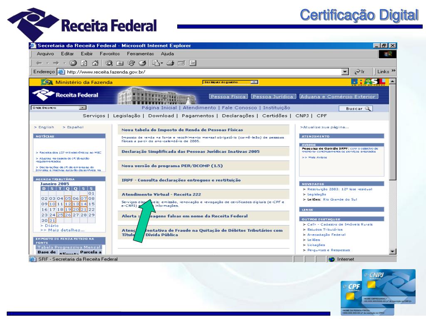
Task: Open the Favorites folder toolbar icon
Action: (x=120, y=63)
